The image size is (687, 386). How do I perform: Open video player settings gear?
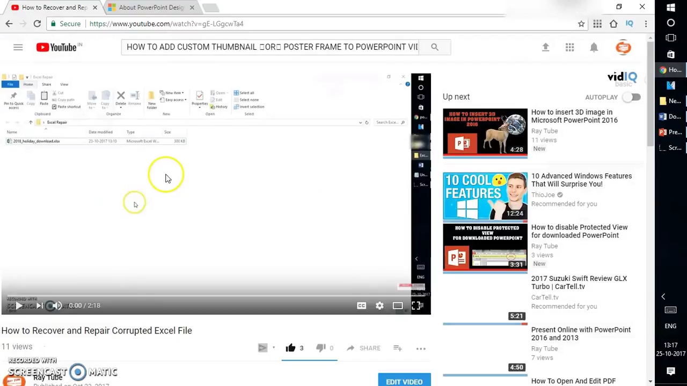click(x=379, y=306)
